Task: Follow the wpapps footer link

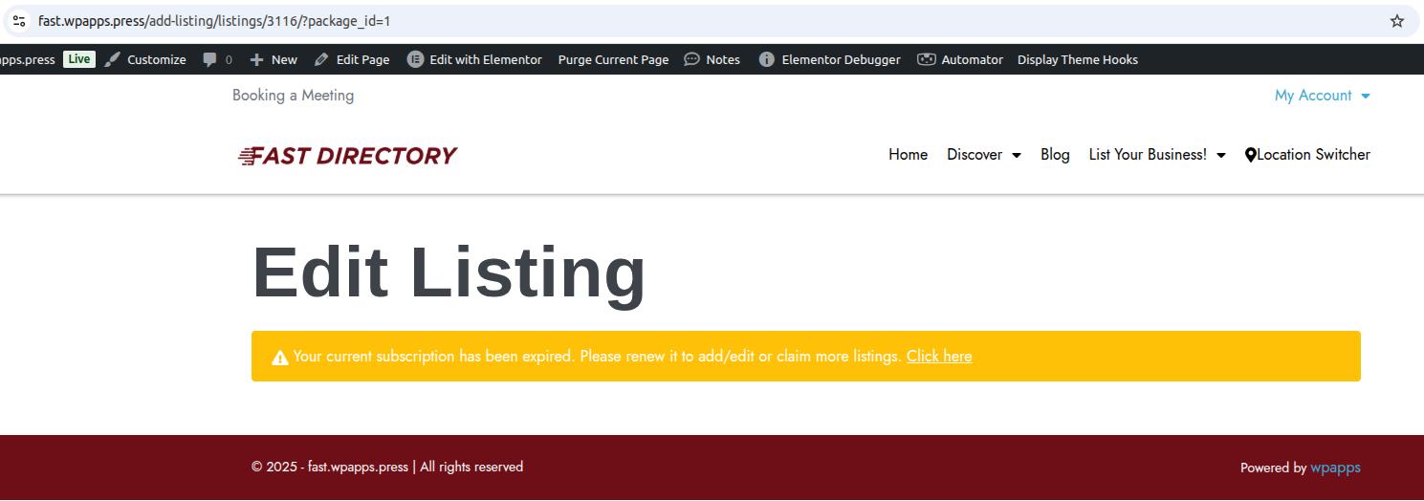Action: pyautogui.click(x=1335, y=468)
